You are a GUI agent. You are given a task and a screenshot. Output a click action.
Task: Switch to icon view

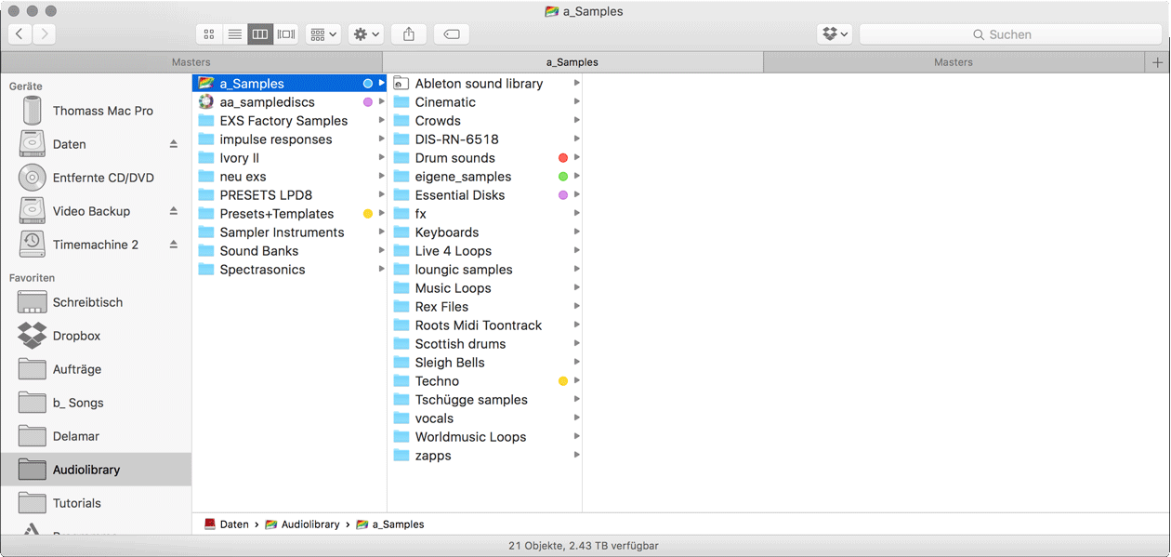pos(209,34)
